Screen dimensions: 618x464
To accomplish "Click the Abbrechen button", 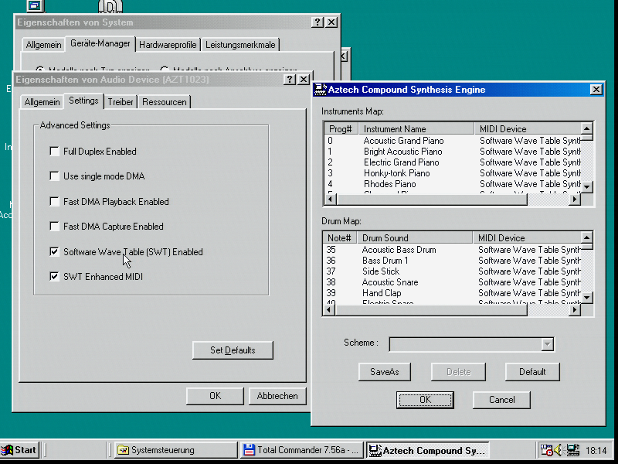I will coord(277,396).
